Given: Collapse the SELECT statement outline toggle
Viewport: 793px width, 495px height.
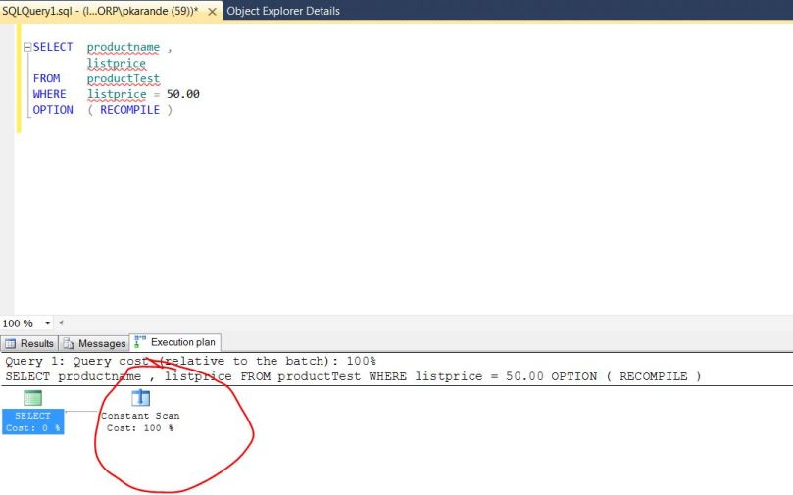Looking at the screenshot, I should (27, 47).
